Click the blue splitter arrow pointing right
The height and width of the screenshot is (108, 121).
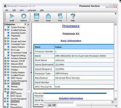(31, 53)
